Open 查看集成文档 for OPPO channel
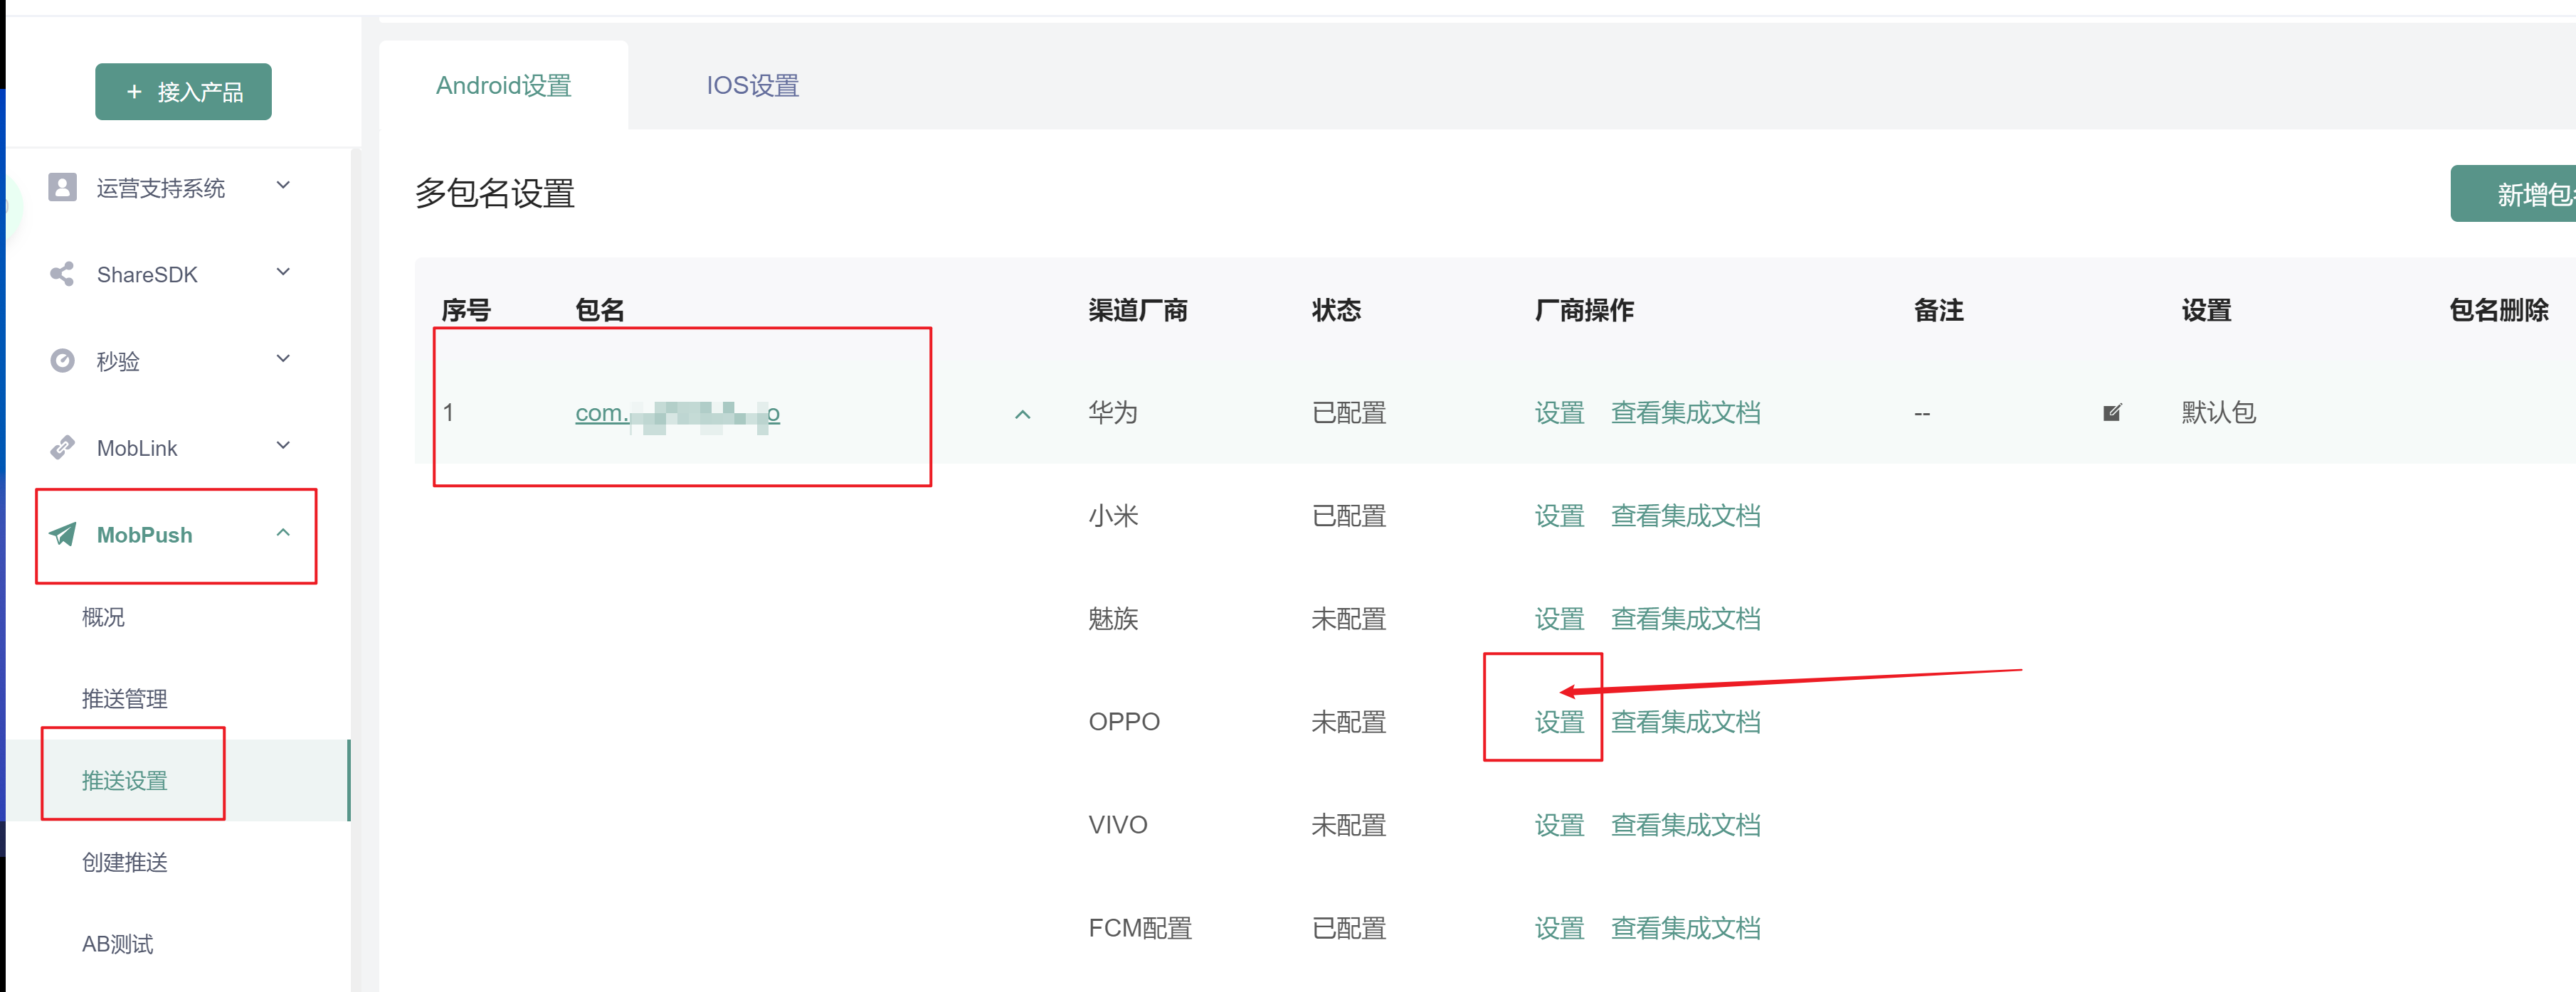Image resolution: width=2576 pixels, height=992 pixels. coord(1685,721)
